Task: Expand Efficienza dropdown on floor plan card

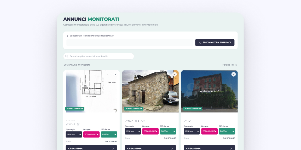Action: pos(109,134)
